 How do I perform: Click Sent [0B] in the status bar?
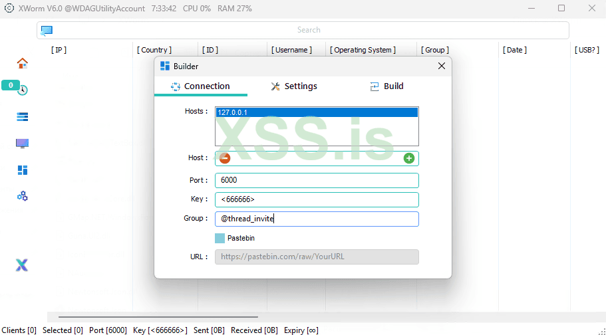click(209, 330)
